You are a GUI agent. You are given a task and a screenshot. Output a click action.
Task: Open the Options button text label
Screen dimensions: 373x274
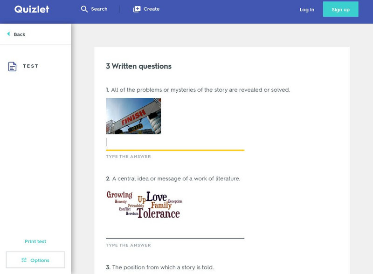(x=40, y=260)
